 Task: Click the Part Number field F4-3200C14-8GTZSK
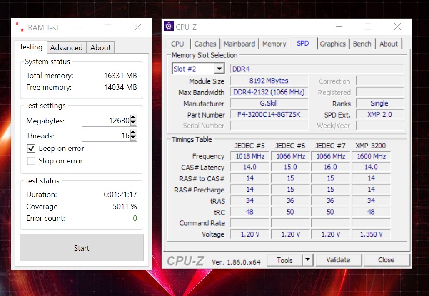coord(269,114)
